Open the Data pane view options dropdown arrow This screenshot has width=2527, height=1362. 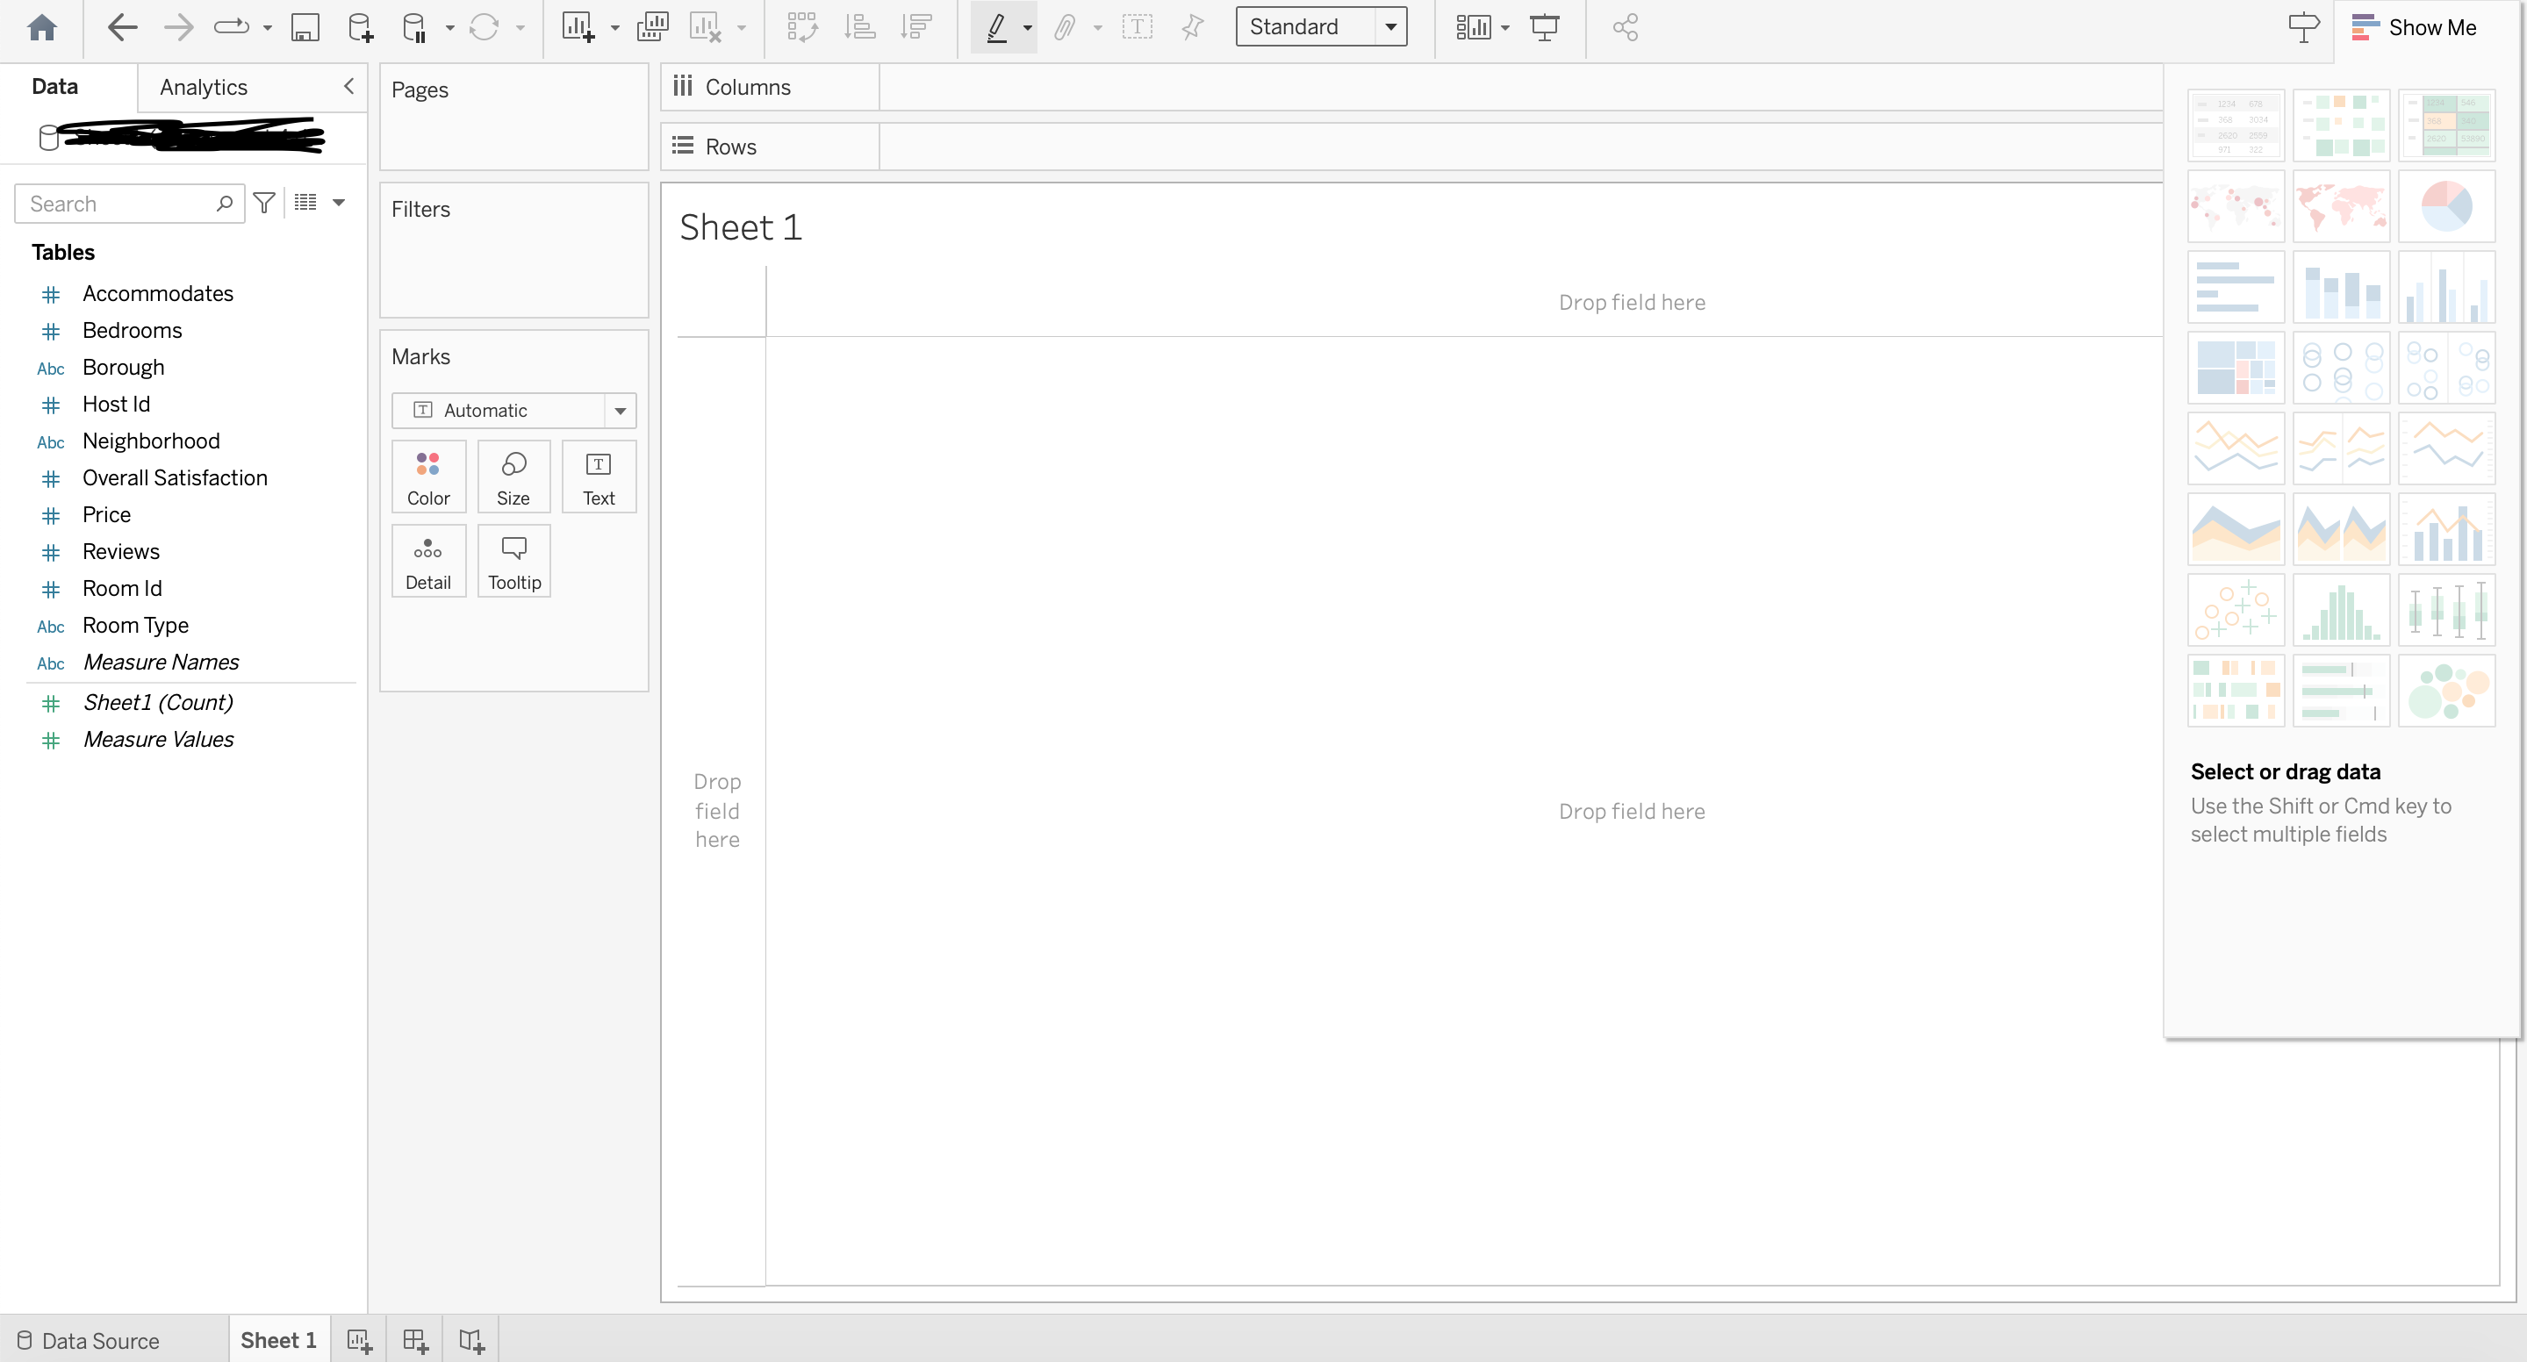(x=340, y=203)
